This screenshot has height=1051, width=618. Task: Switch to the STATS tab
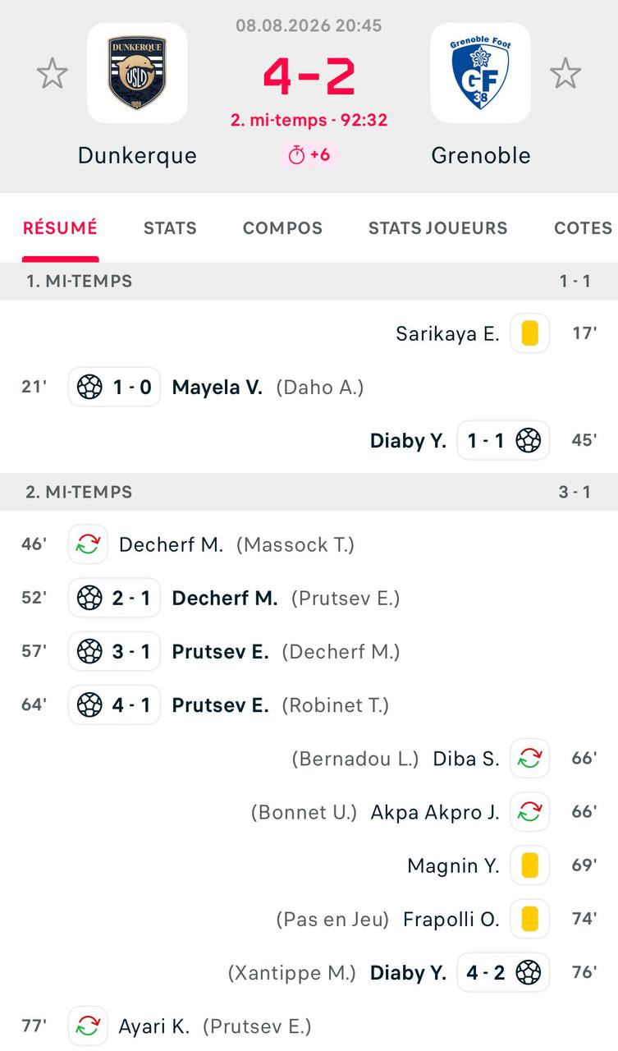pyautogui.click(x=170, y=228)
